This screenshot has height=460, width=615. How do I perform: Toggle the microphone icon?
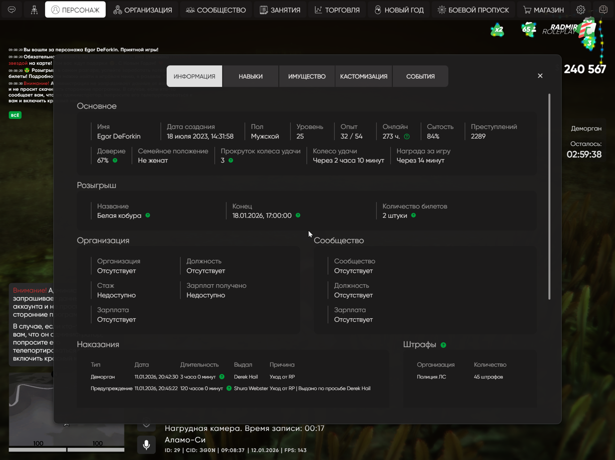[x=146, y=445]
